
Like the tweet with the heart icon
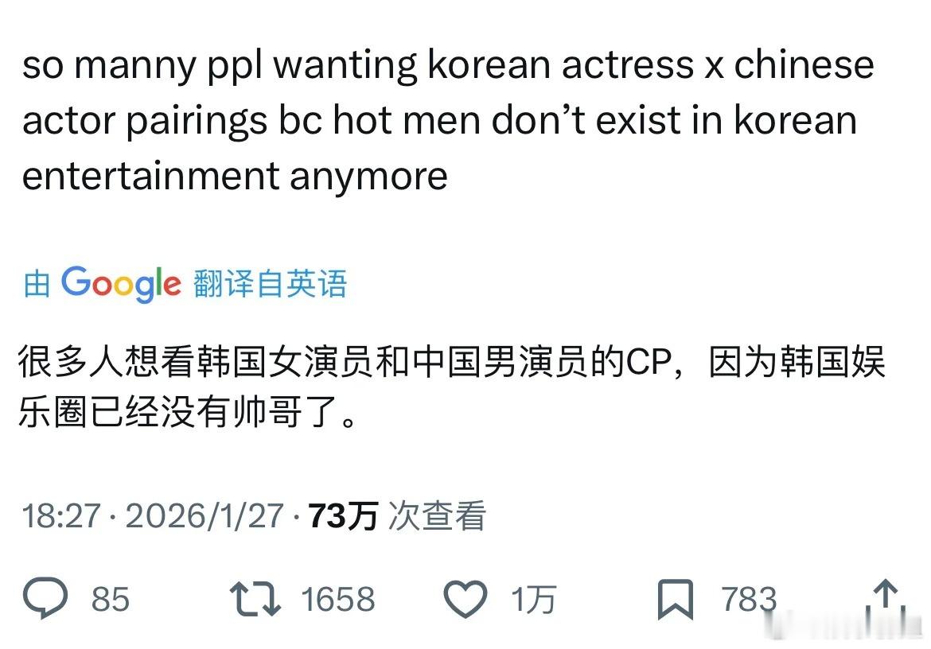click(x=465, y=599)
